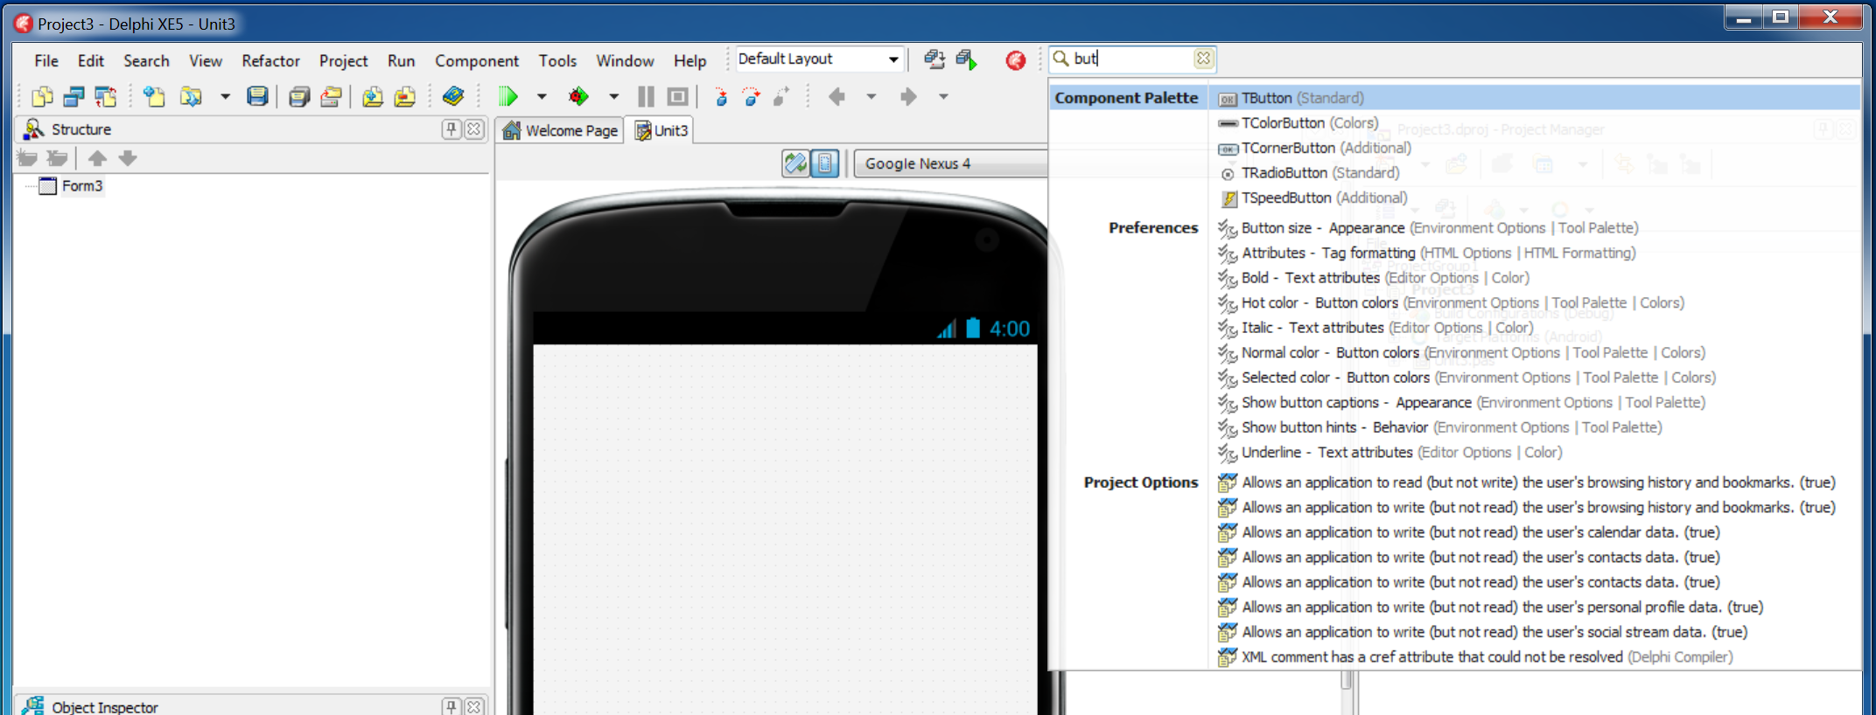Click the Remove File from Project icon

click(404, 97)
